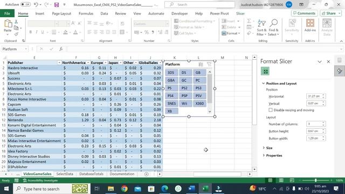Expand the Size section
345x194 pixels.
[x=264, y=148]
